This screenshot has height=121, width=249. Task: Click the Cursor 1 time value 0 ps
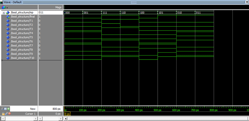click(58, 114)
